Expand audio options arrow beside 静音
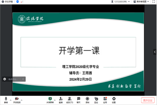This screenshot has width=157, height=105. pyautogui.click(x=11, y=100)
